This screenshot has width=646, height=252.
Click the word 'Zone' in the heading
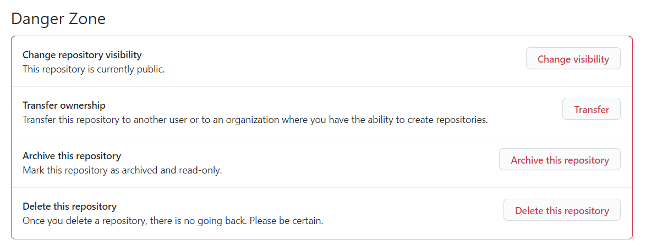[x=87, y=19]
